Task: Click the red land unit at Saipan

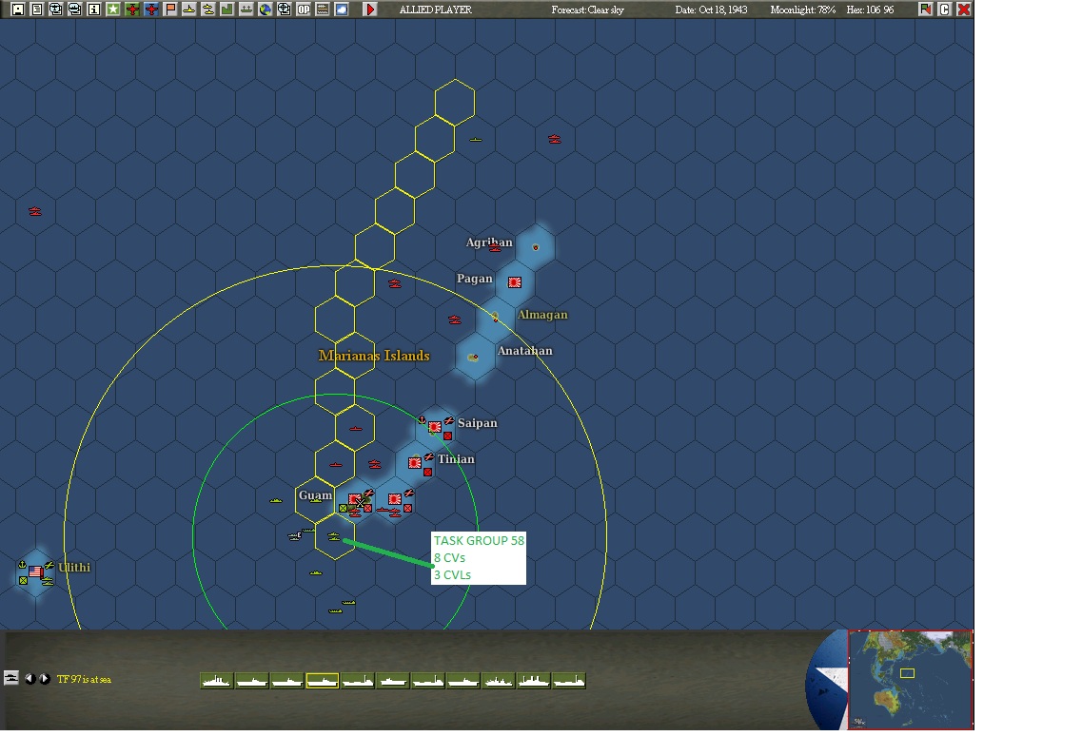Action: point(448,436)
